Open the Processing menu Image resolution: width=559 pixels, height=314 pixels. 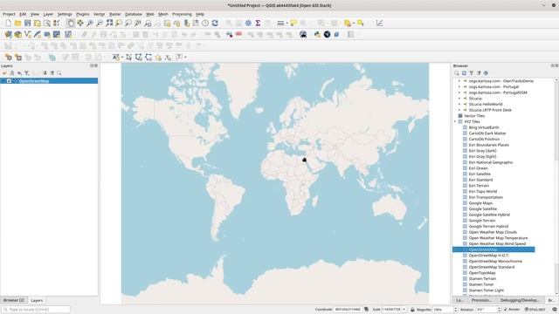click(182, 14)
